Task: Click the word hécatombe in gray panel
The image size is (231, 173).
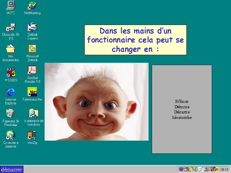Action: tap(182, 117)
